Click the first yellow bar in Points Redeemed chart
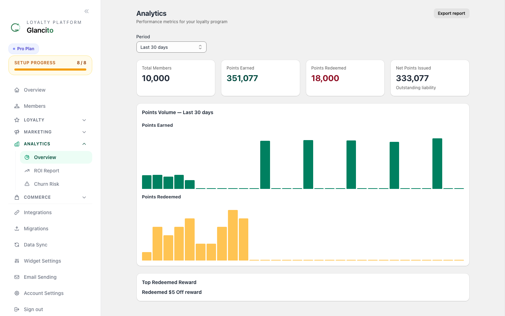 [x=147, y=256]
